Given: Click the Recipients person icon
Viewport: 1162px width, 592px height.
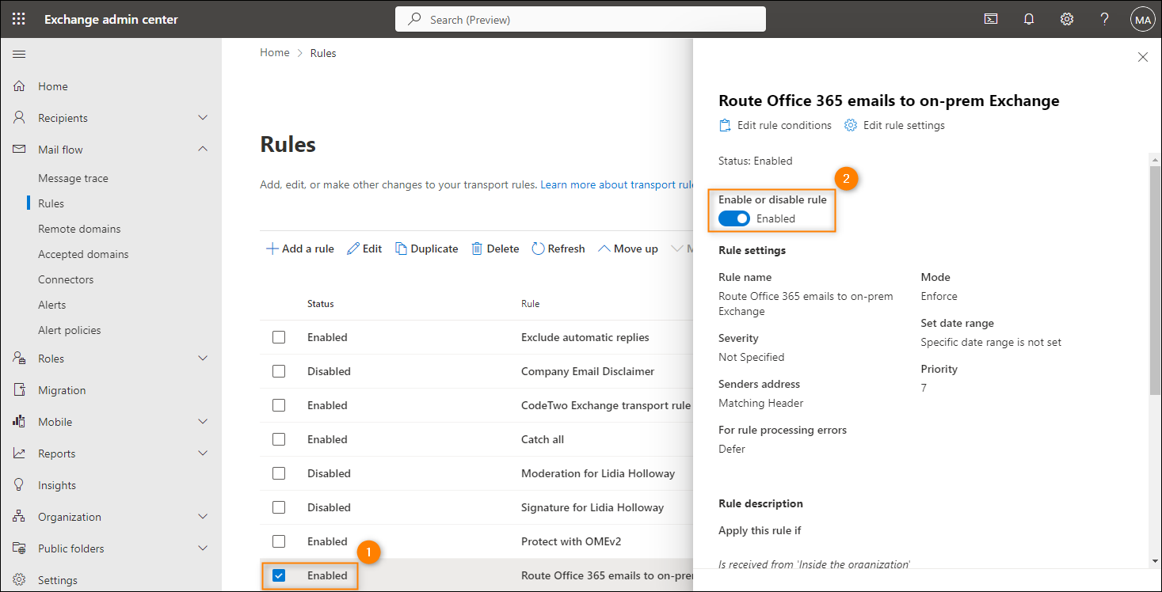Looking at the screenshot, I should [20, 118].
